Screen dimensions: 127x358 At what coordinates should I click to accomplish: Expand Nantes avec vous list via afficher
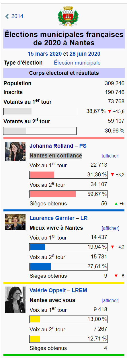pyautogui.click(x=110, y=301)
